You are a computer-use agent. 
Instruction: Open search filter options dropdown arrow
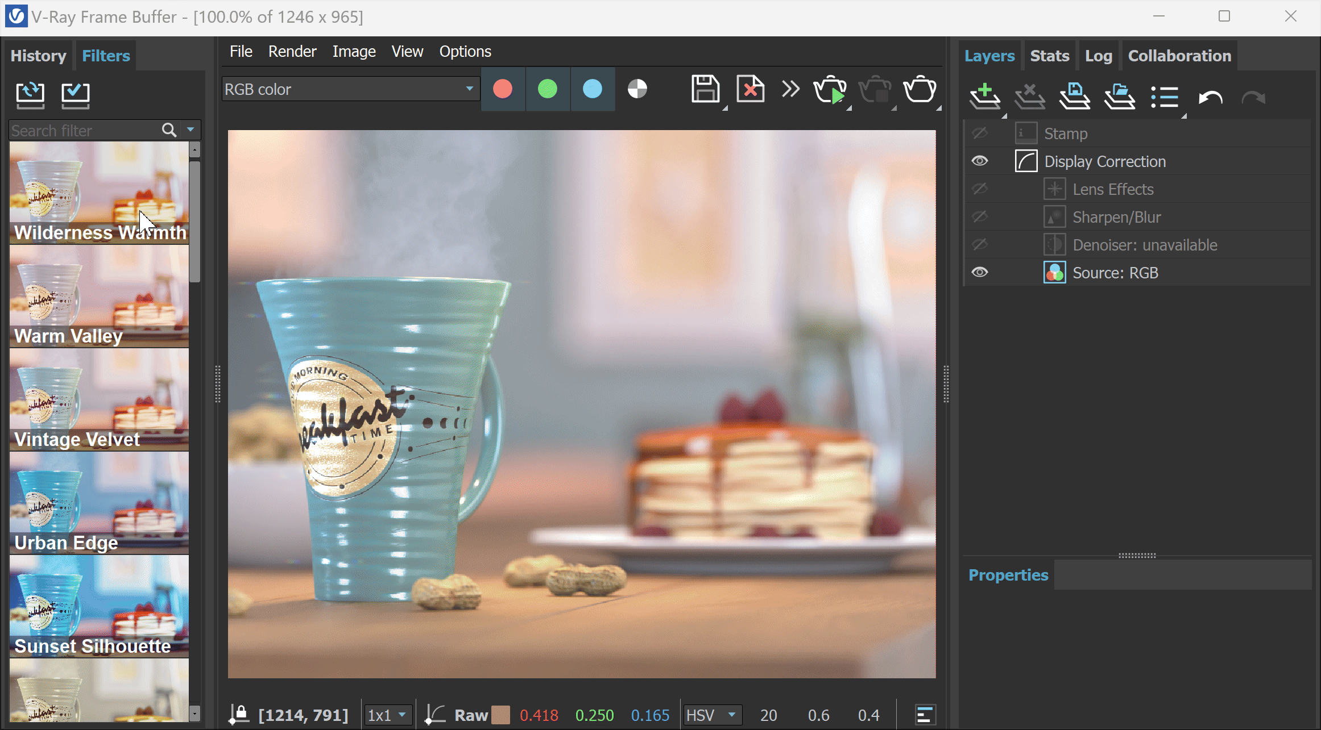coord(191,130)
